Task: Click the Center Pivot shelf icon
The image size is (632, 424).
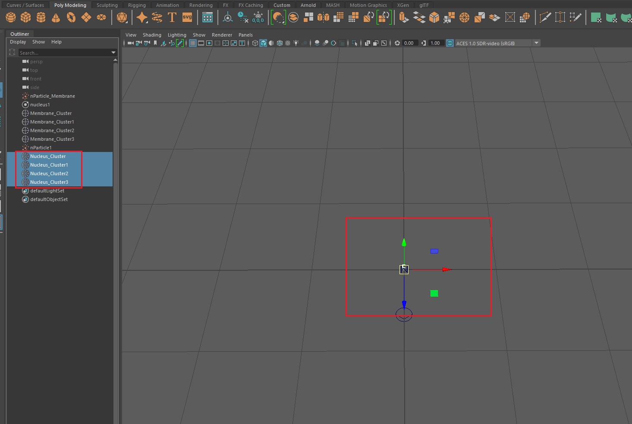Action: (228, 18)
